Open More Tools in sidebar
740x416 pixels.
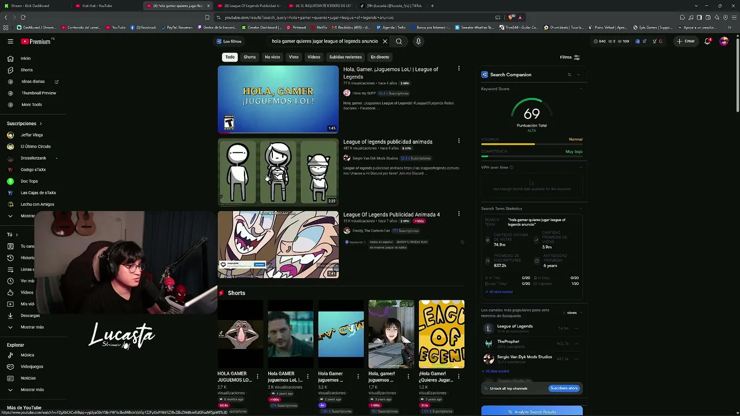pos(32,105)
